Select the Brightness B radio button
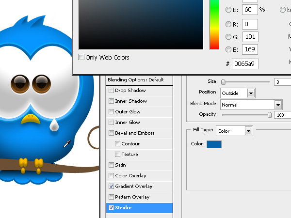 (x=228, y=10)
